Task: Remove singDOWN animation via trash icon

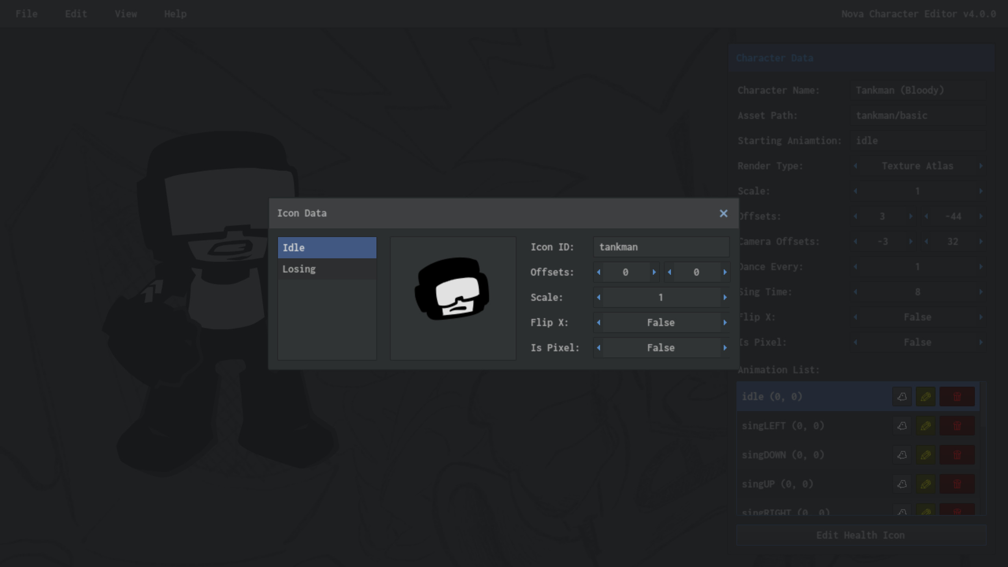Action: [957, 455]
